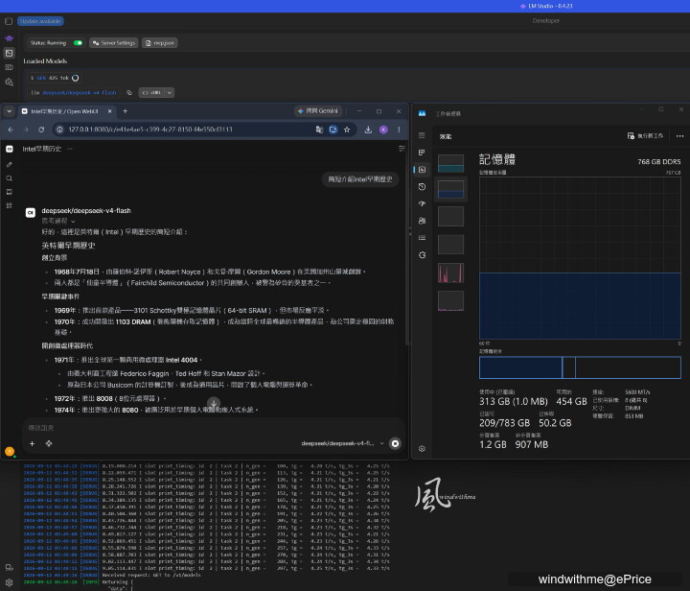Search chats in Open WebUI sidebar
The width and height of the screenshot is (690, 591).
pyautogui.click(x=10, y=178)
